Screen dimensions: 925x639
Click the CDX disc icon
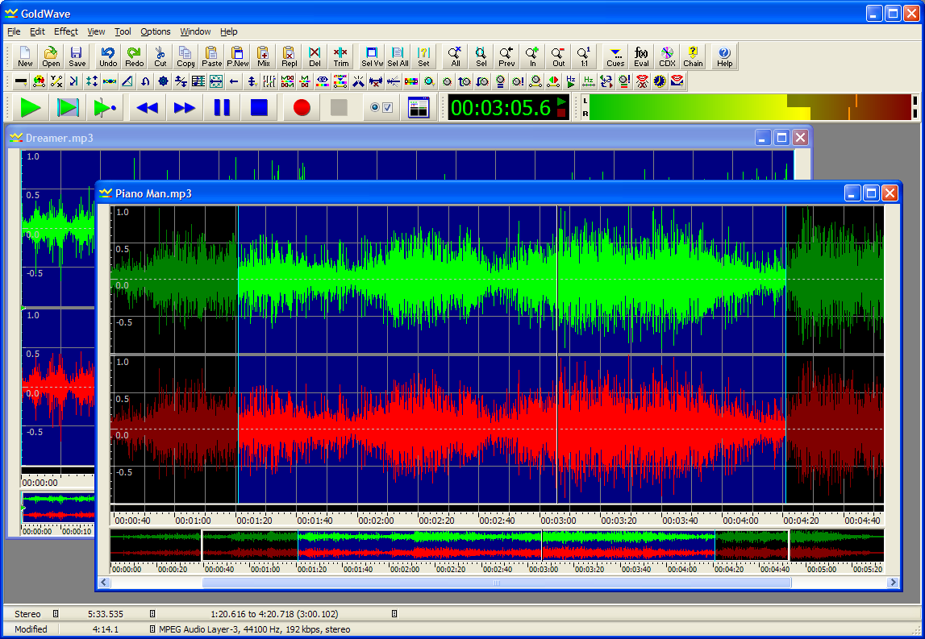click(667, 56)
